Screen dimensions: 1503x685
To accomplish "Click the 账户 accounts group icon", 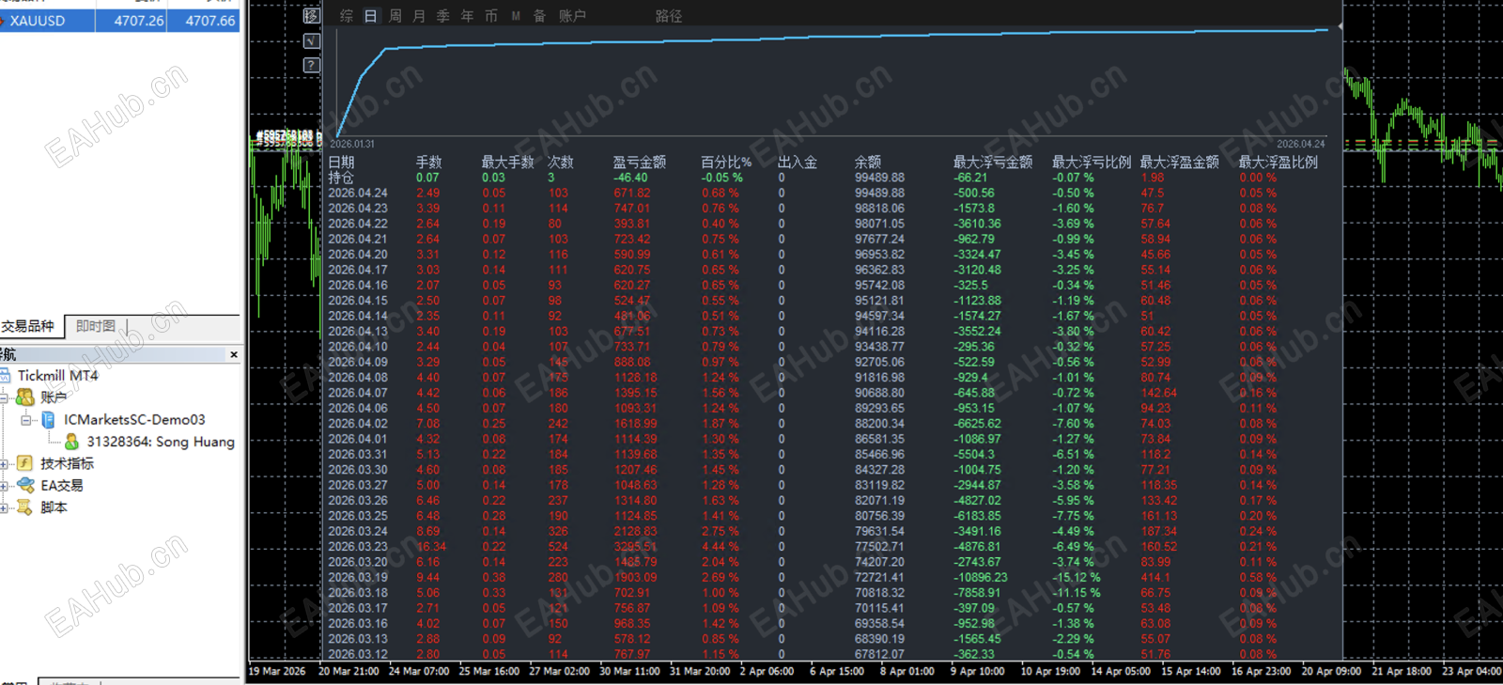I will pos(25,397).
